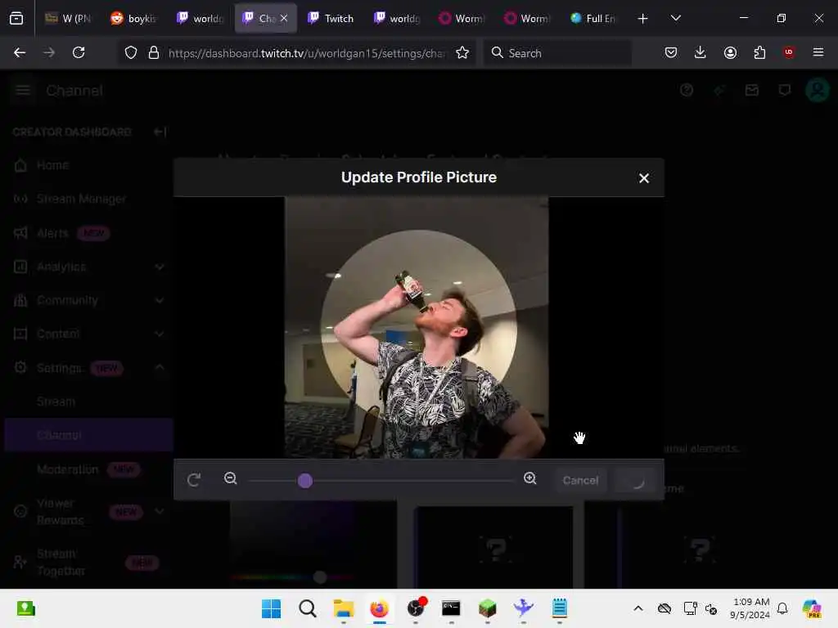Screen dimensions: 838x628
Task: Click the Windows Start button
Action: [272, 608]
